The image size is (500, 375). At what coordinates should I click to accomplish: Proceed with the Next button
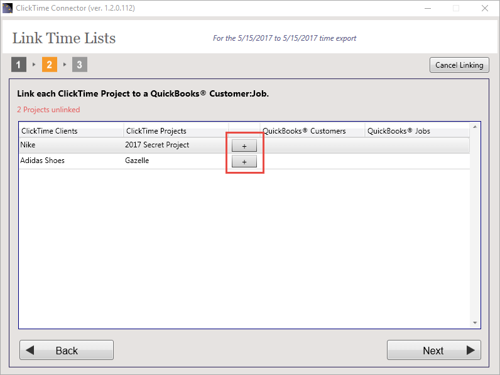433,351
